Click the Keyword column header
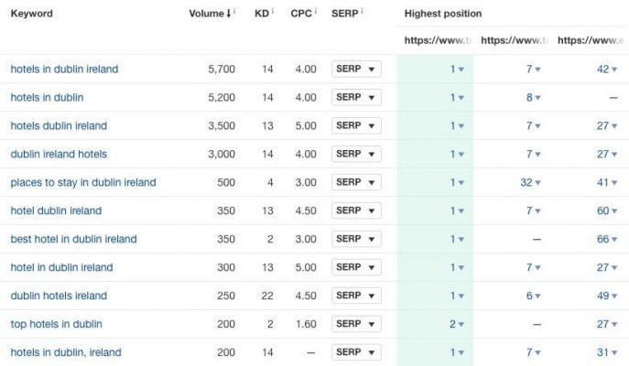Viewport: 629px width, 366px height. [31, 14]
